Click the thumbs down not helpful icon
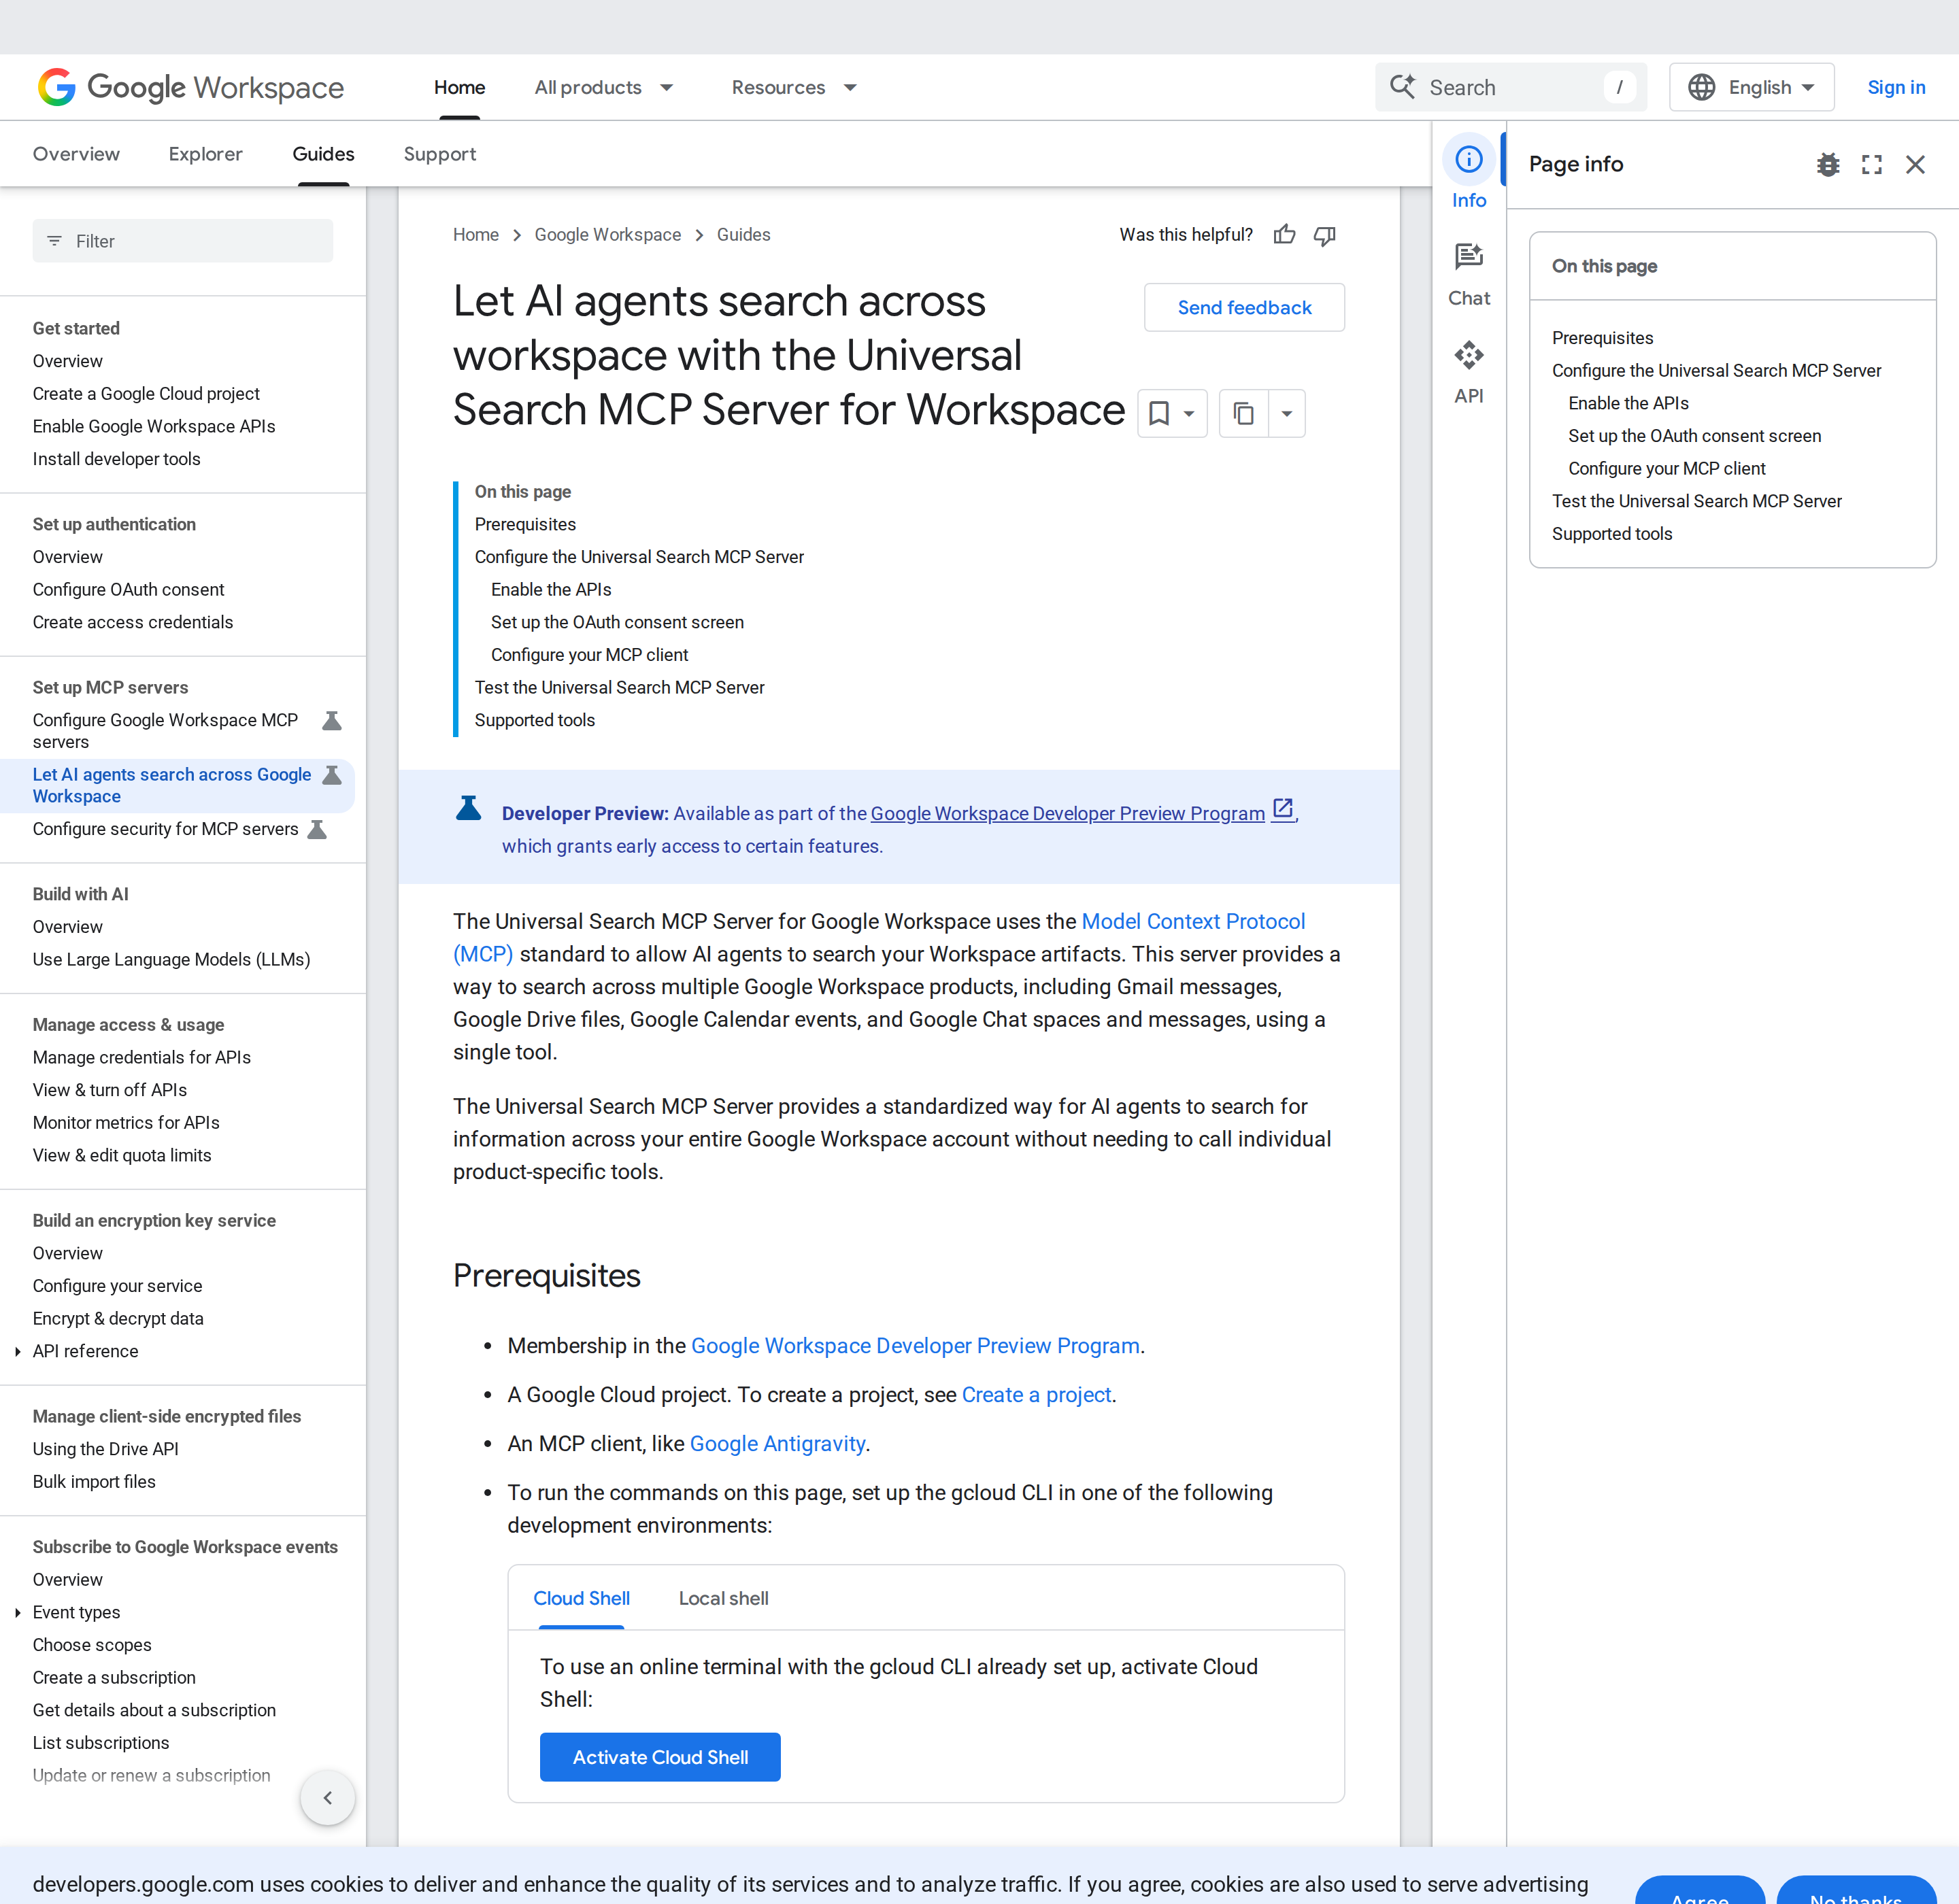 pyautogui.click(x=1324, y=235)
